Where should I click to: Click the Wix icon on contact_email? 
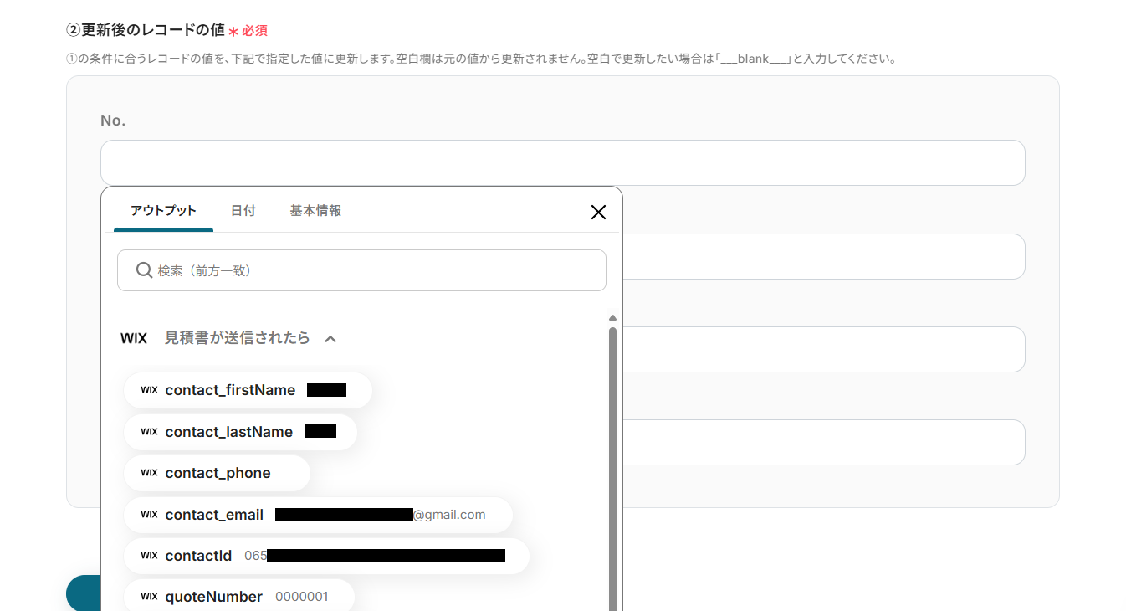coord(149,515)
